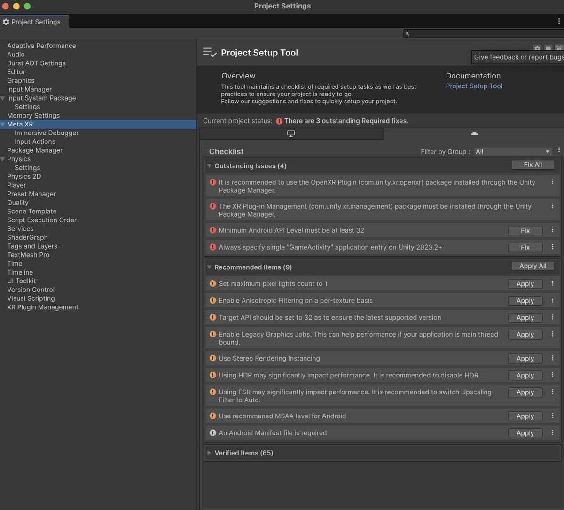
Task: Fix the GameActivity application entry issue
Action: (525, 247)
